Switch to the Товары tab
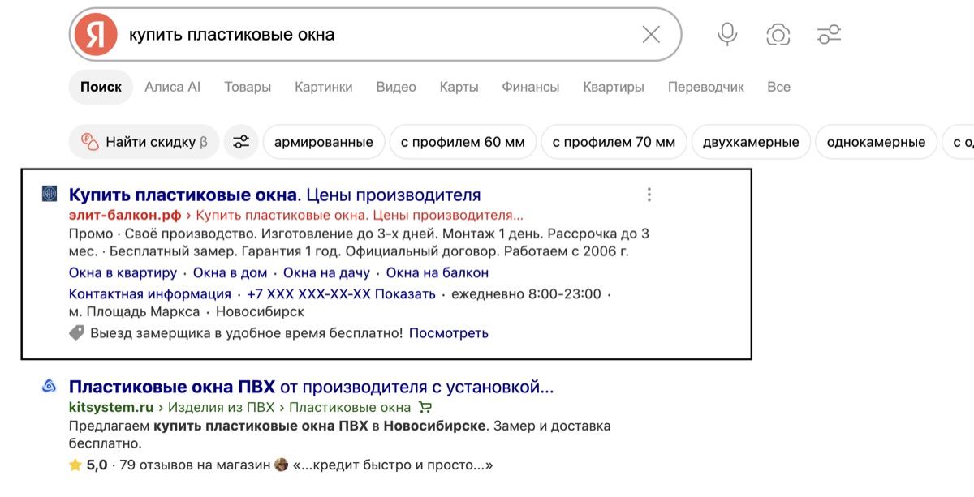974x497 pixels. click(x=248, y=87)
